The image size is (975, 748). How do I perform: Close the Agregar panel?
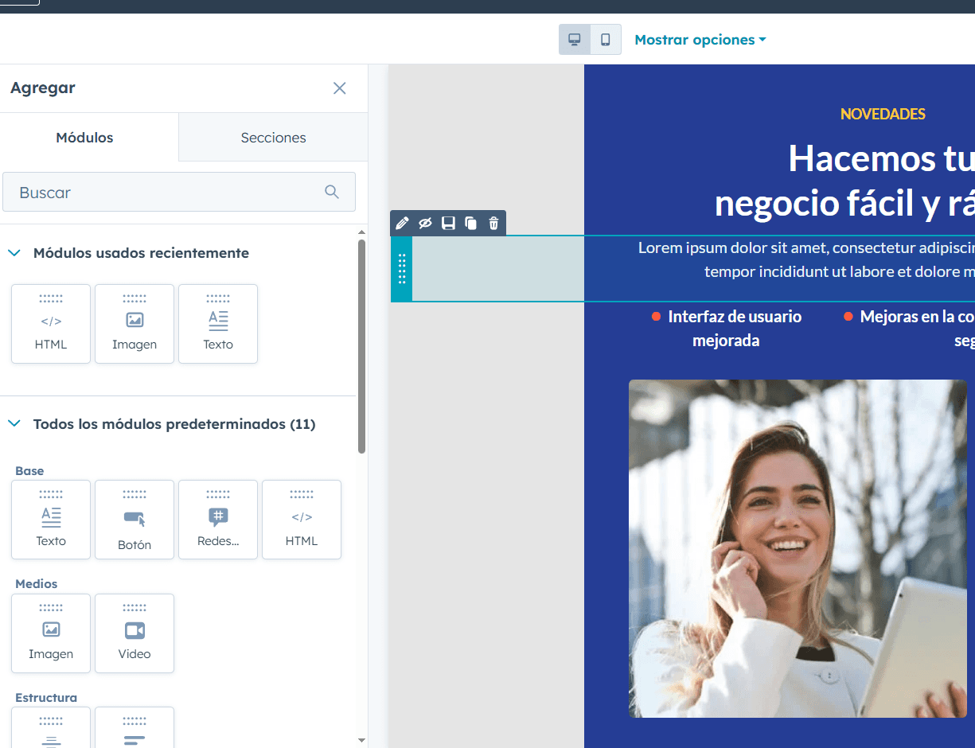click(340, 88)
